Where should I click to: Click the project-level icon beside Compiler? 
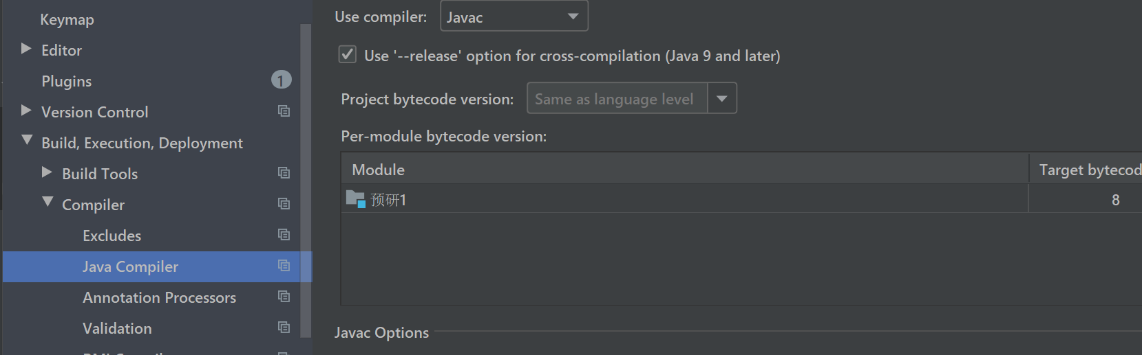(x=284, y=204)
